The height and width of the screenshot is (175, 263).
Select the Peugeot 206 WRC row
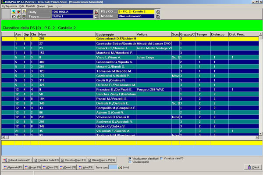[x=130, y=90]
